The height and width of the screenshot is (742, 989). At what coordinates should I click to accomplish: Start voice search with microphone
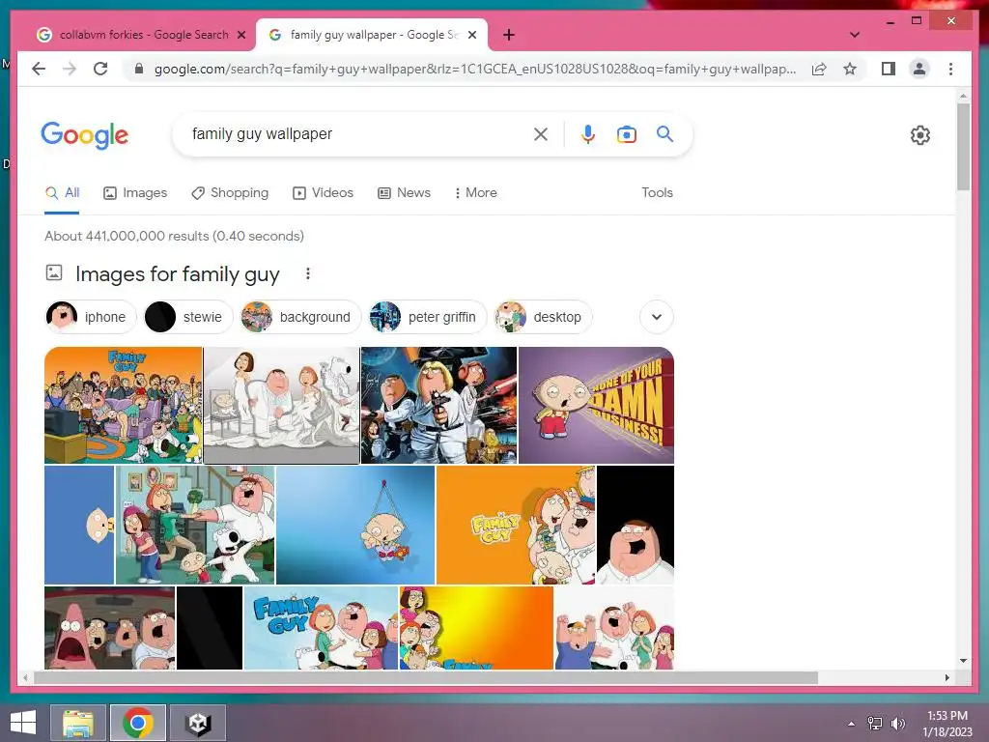pyautogui.click(x=588, y=133)
